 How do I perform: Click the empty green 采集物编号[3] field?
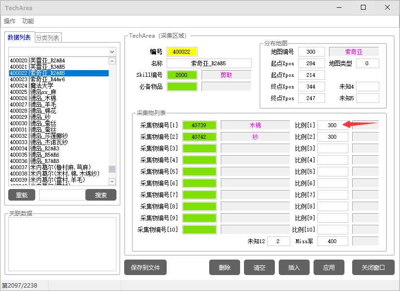tap(199, 148)
